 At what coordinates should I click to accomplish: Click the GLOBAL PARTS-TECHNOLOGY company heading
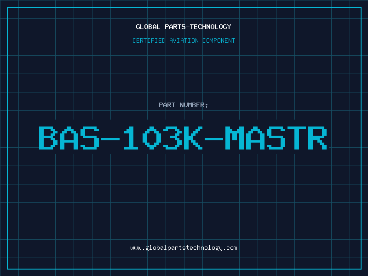(184, 27)
